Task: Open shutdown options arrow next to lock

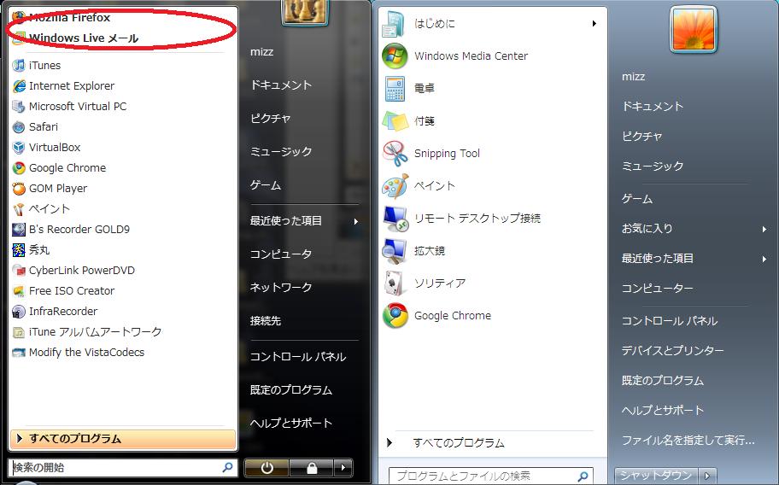Action: 343,468
